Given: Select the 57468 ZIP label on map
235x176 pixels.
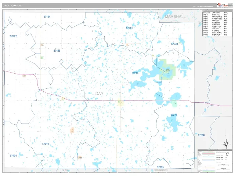Looking at the screenshot, I should click(57, 51).
